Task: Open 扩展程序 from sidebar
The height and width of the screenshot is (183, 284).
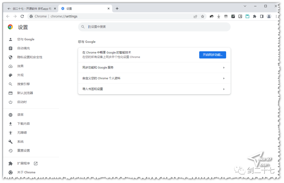Action: [24, 164]
